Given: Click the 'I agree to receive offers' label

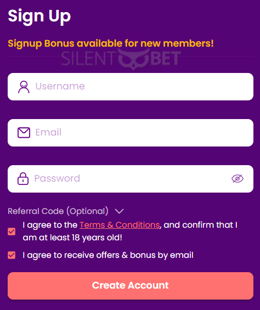Looking at the screenshot, I should (108, 255).
